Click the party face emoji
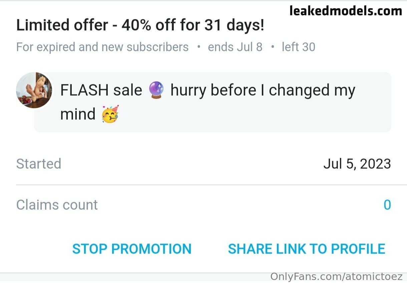 [110, 114]
